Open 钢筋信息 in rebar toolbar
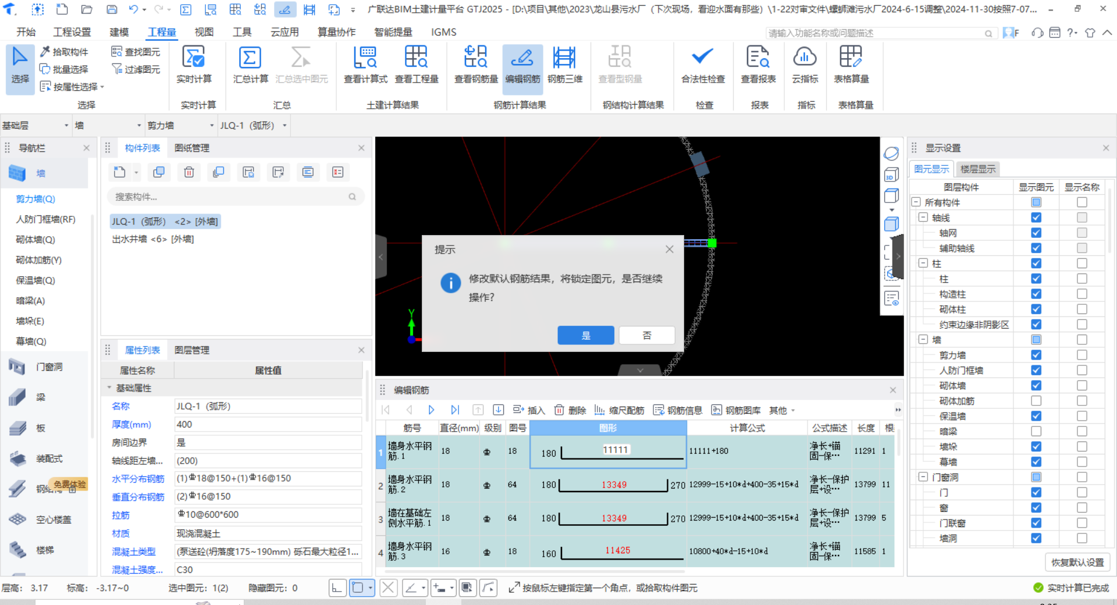Viewport: 1117px width, 605px height. tap(678, 410)
